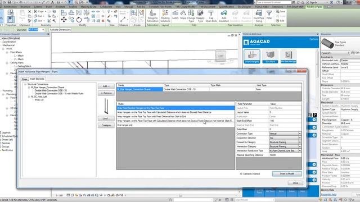Edit the Maximal Searching Distance value
The width and height of the screenshot is (360, 202).
(285, 155)
